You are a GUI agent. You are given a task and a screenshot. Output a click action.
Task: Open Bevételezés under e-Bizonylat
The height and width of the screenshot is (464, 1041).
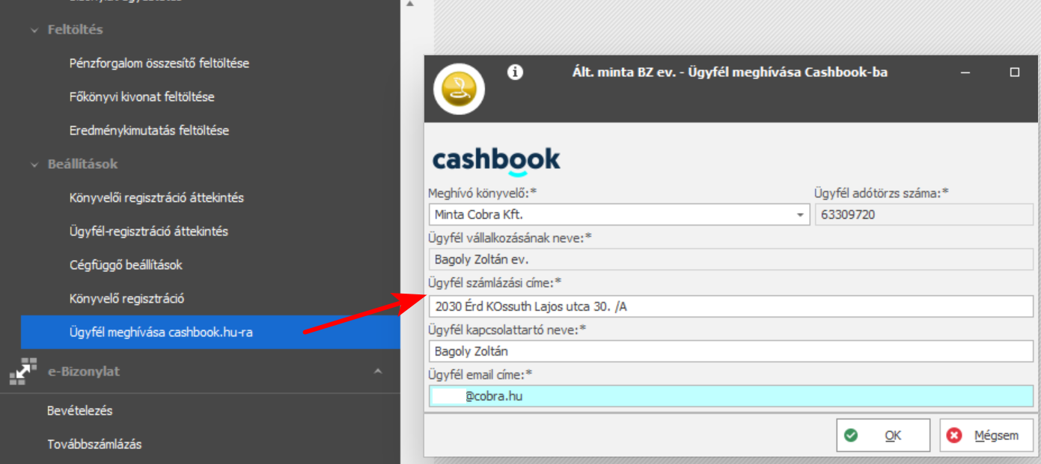pos(79,411)
